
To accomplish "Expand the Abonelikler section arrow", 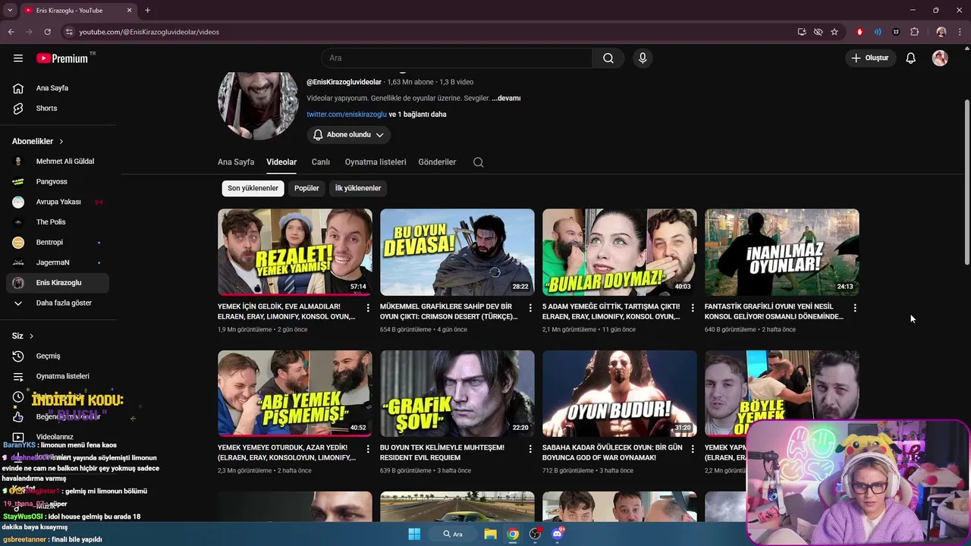I will coord(61,141).
